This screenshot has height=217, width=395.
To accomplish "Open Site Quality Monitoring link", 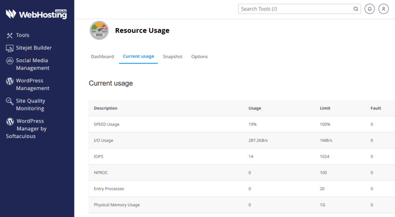I will tap(30, 104).
